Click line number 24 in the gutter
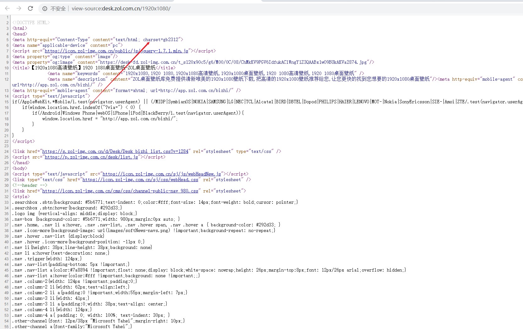The width and height of the screenshot is (523, 329). tap(7, 152)
